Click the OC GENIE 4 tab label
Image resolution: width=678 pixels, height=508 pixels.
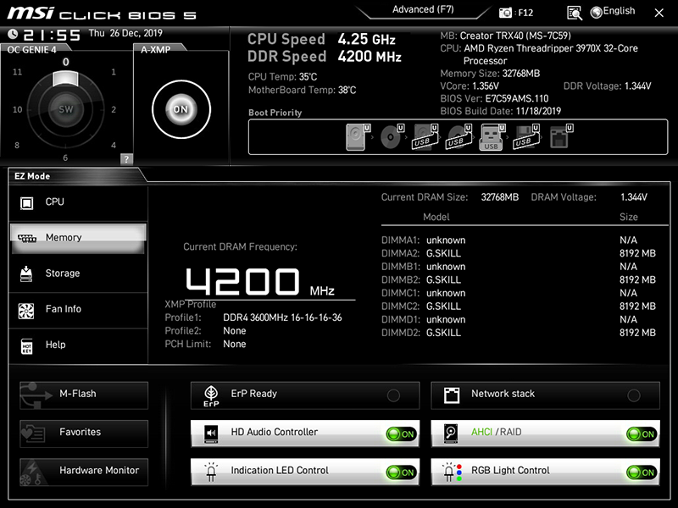(31, 50)
